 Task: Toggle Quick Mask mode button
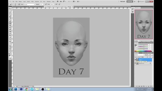10,58
